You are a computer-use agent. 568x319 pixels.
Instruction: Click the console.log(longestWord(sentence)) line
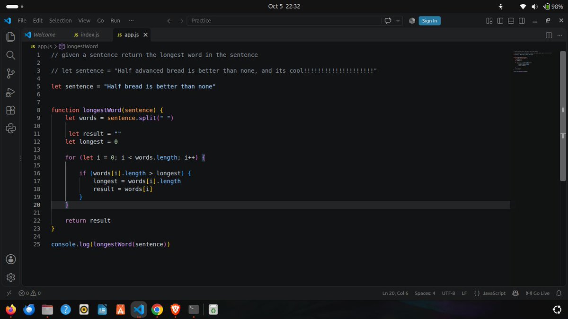click(110, 244)
